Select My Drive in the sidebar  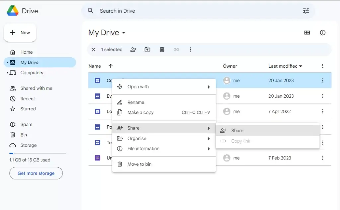click(40, 63)
